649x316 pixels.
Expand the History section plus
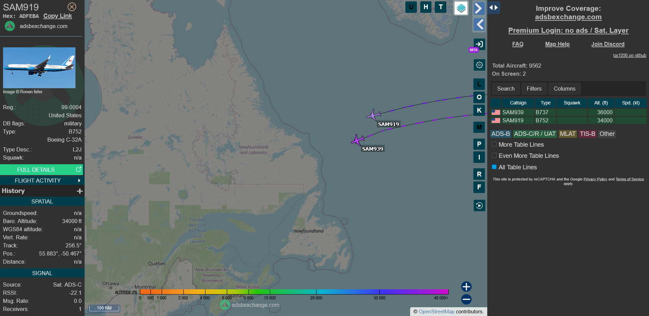(x=80, y=191)
